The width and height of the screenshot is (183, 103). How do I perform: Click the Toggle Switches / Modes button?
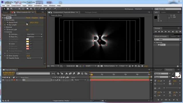[x=61, y=101]
